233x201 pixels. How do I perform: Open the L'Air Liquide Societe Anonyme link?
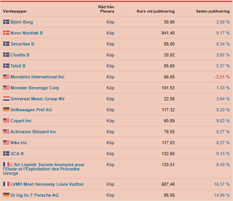(x=44, y=169)
